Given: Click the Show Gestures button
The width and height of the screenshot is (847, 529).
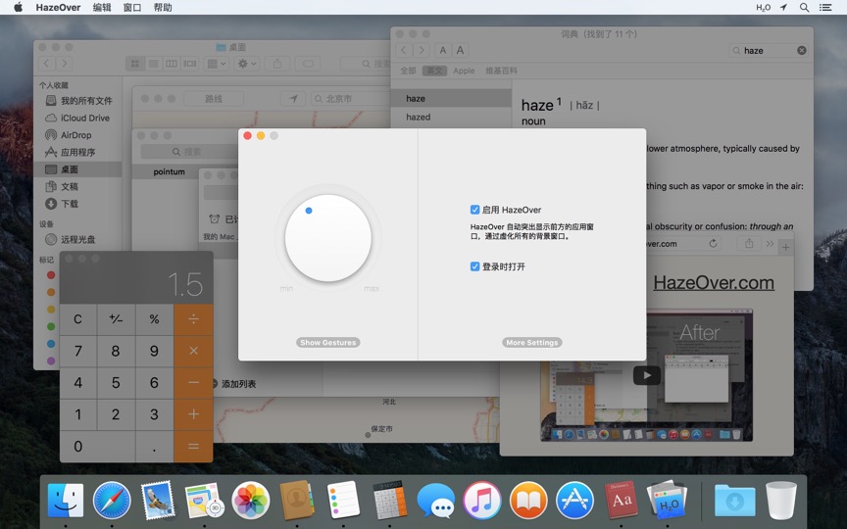Looking at the screenshot, I should [327, 342].
